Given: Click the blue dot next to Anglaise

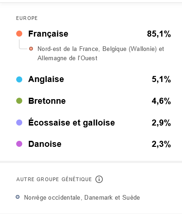Looking at the screenshot, I should [x=19, y=79].
